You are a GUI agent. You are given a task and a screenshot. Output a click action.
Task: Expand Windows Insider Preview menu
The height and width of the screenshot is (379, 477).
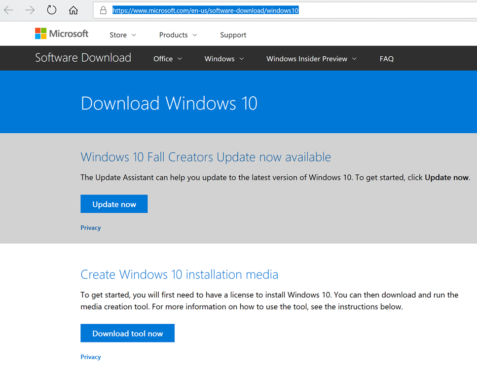point(311,59)
